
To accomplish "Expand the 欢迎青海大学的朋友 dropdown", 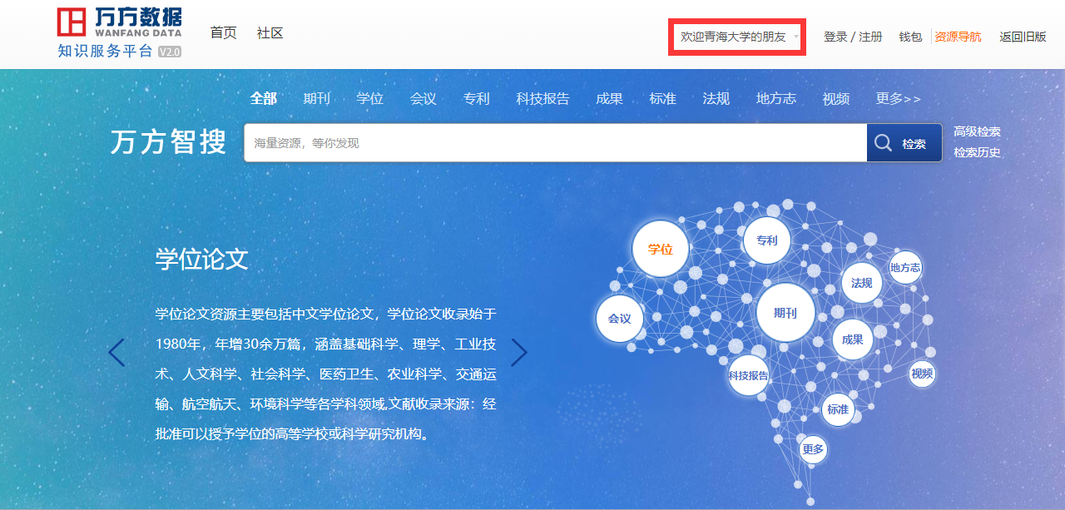I will coord(737,37).
